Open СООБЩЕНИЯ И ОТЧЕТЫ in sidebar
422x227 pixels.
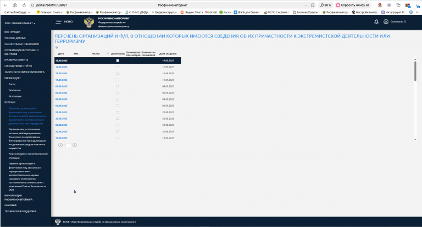click(x=18, y=66)
